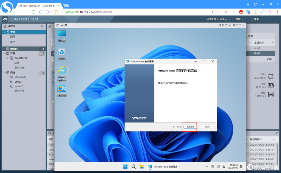281x173 pixels.
Task: Click the 更多网络... link
Action: 20,91
